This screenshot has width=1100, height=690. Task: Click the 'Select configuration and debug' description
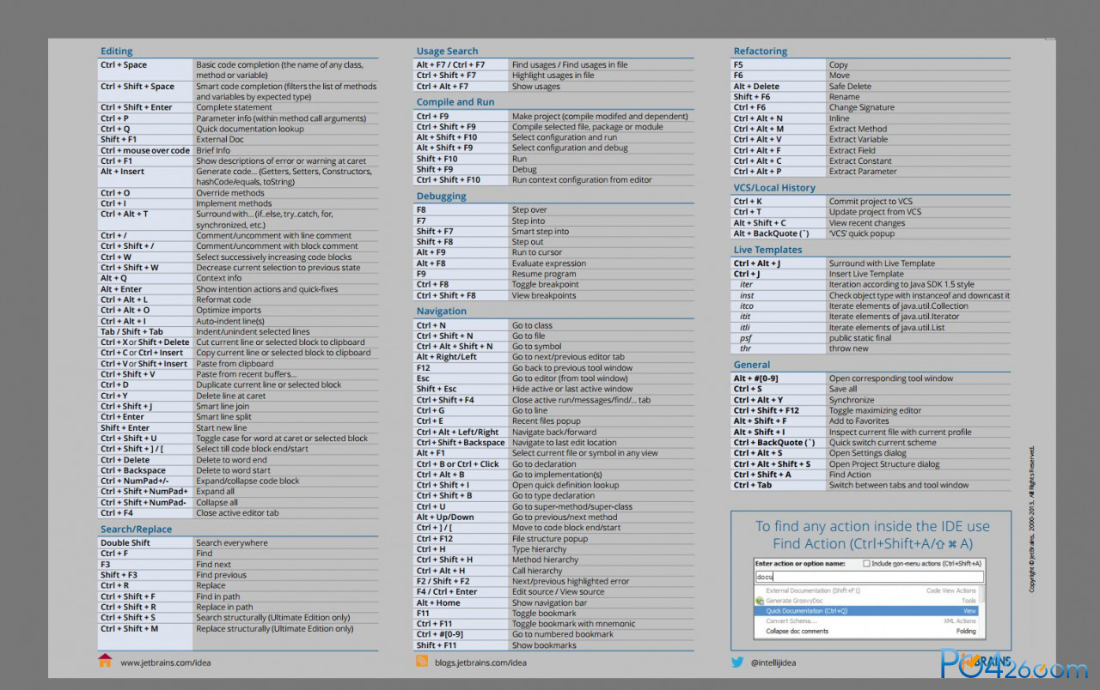(570, 148)
